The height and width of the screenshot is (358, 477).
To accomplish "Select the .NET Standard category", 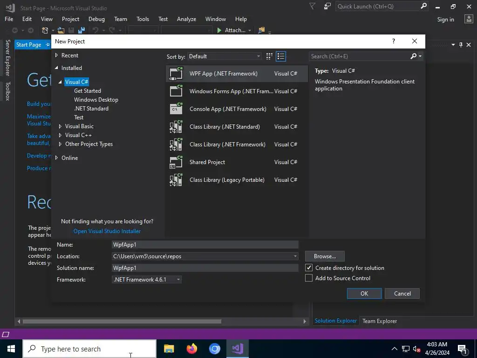I will [91, 108].
